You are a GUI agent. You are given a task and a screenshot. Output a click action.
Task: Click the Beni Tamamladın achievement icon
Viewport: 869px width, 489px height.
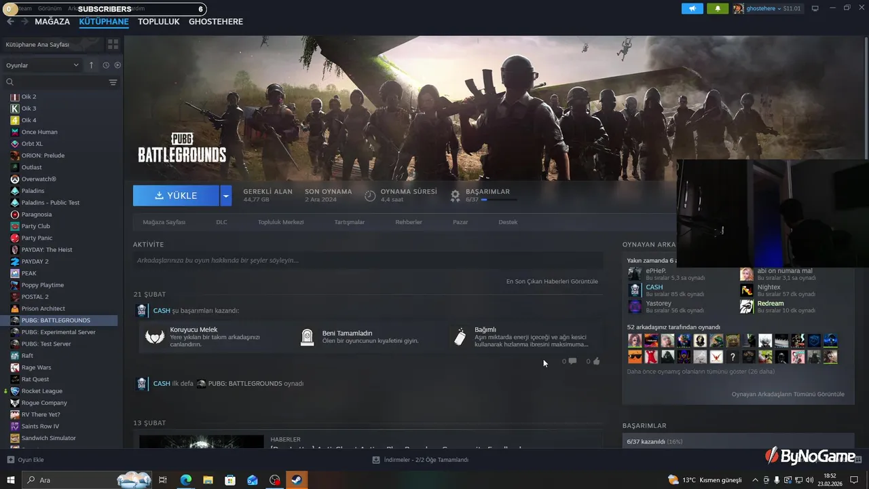pos(307,337)
